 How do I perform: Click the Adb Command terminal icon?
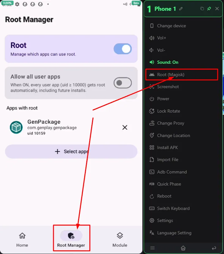152,172
